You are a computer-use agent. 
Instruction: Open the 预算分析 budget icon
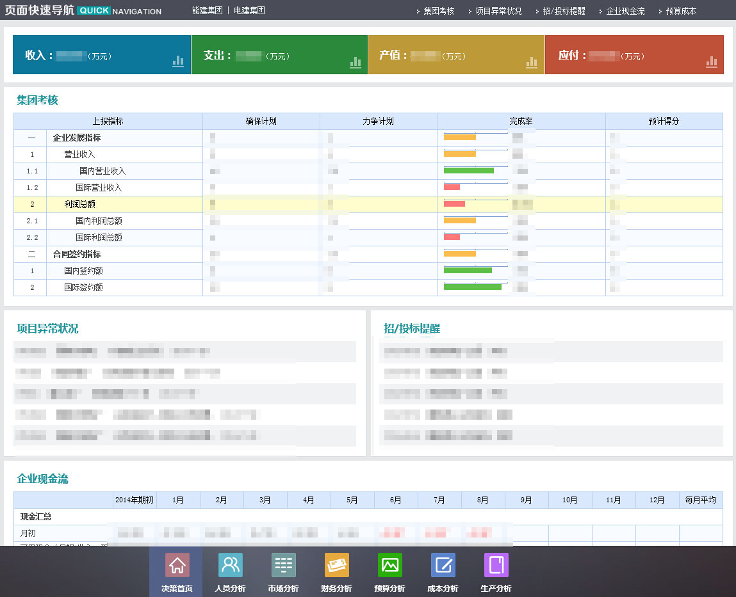(x=389, y=566)
